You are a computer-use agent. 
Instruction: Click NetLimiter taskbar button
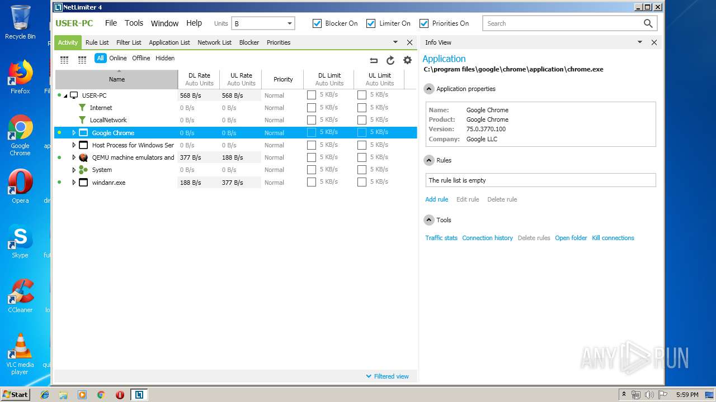click(x=139, y=395)
